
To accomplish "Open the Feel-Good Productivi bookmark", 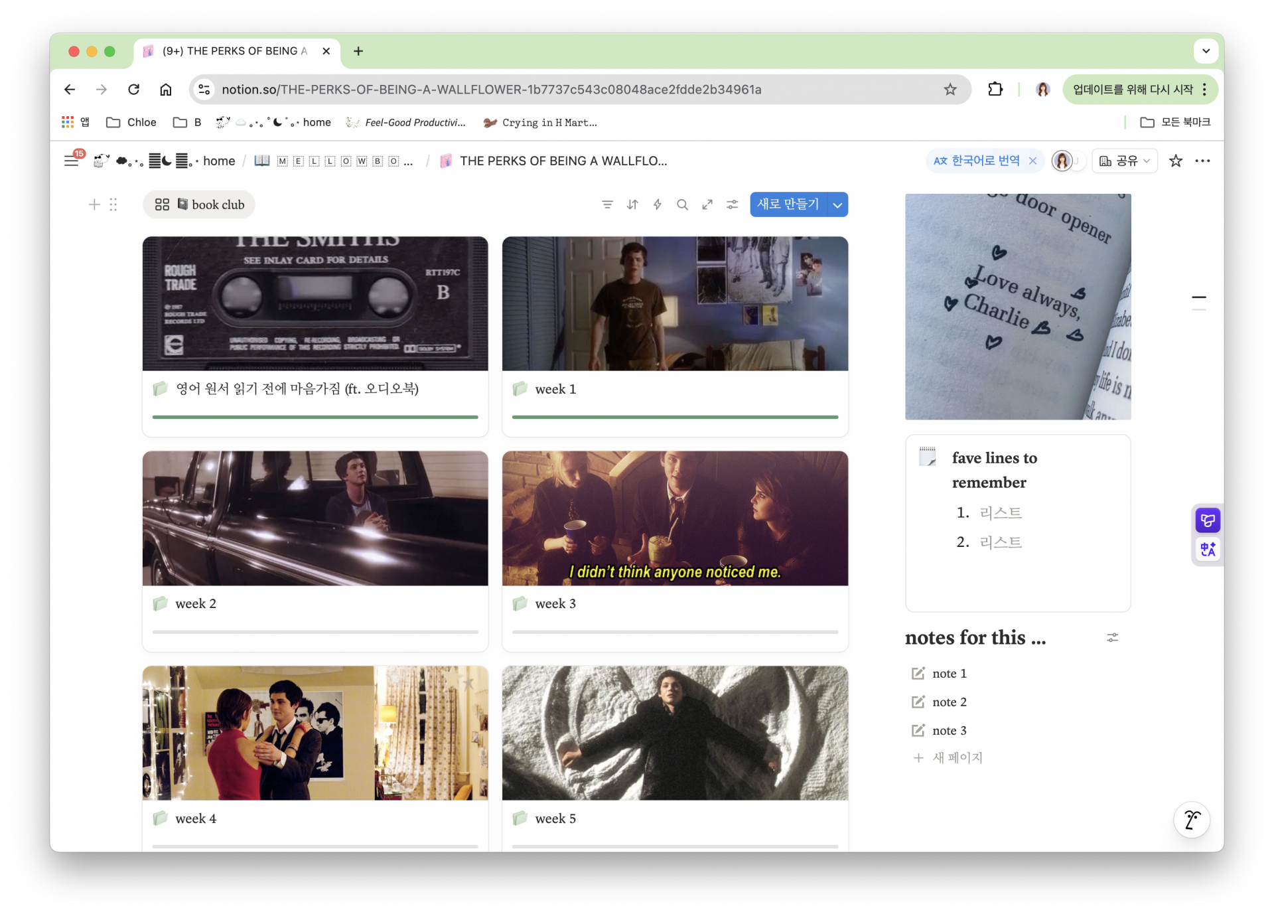I will pos(406,122).
